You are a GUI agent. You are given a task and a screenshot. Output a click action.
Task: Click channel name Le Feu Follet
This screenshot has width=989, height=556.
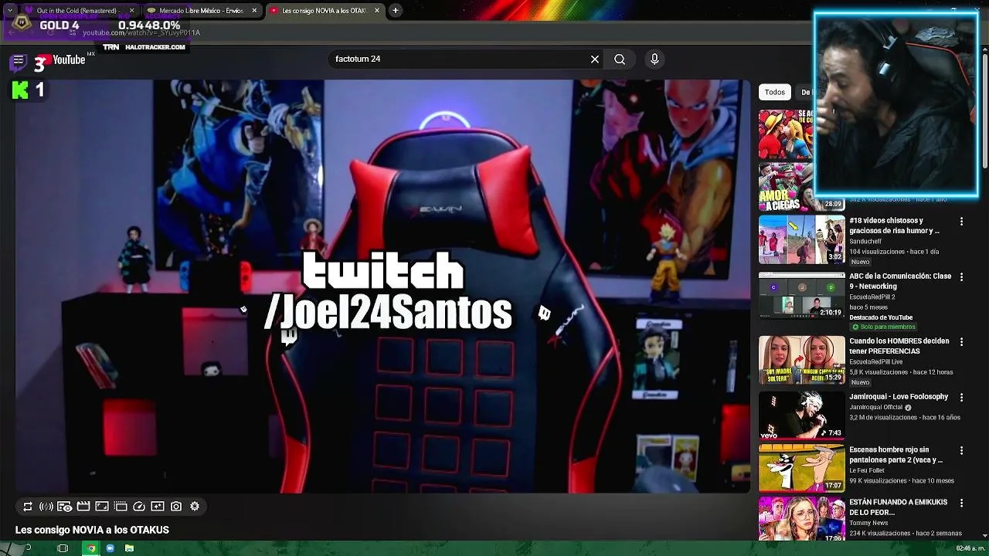tap(868, 470)
